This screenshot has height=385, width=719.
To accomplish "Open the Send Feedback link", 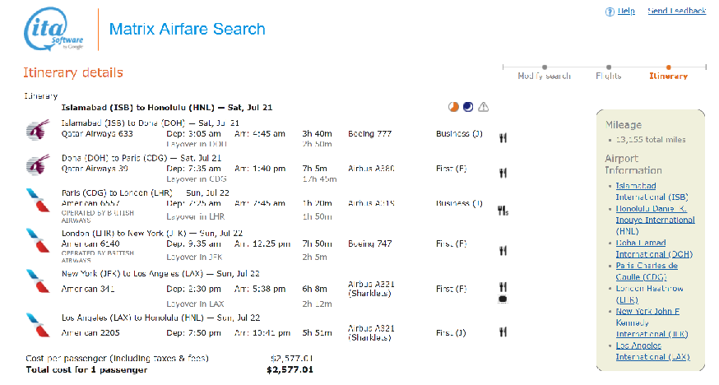I will pyautogui.click(x=676, y=11).
